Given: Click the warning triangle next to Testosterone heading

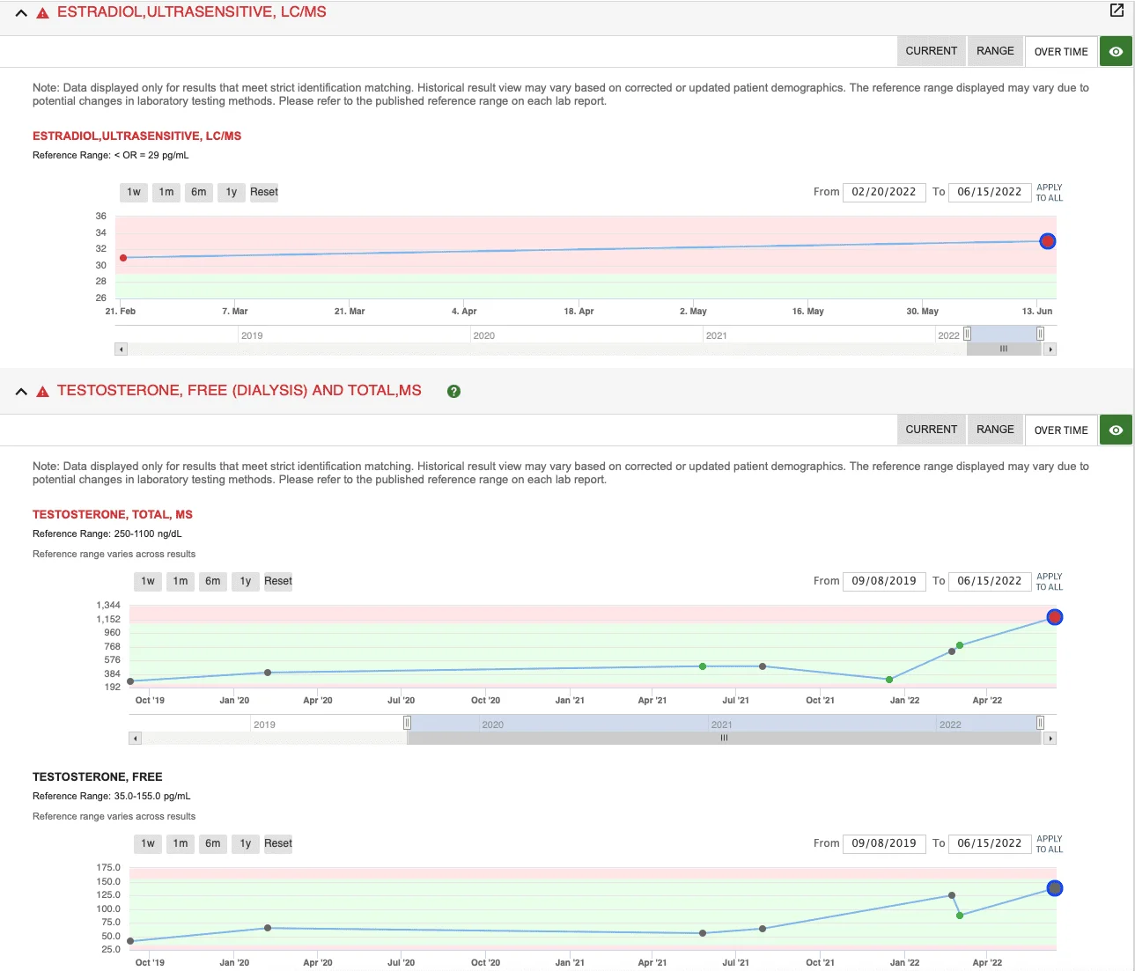Looking at the screenshot, I should pos(42,392).
